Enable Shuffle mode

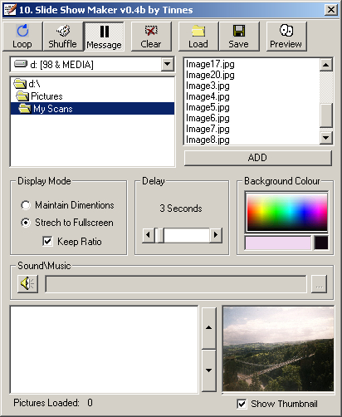tap(63, 37)
